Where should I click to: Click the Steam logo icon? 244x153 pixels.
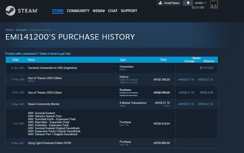[x=11, y=11]
